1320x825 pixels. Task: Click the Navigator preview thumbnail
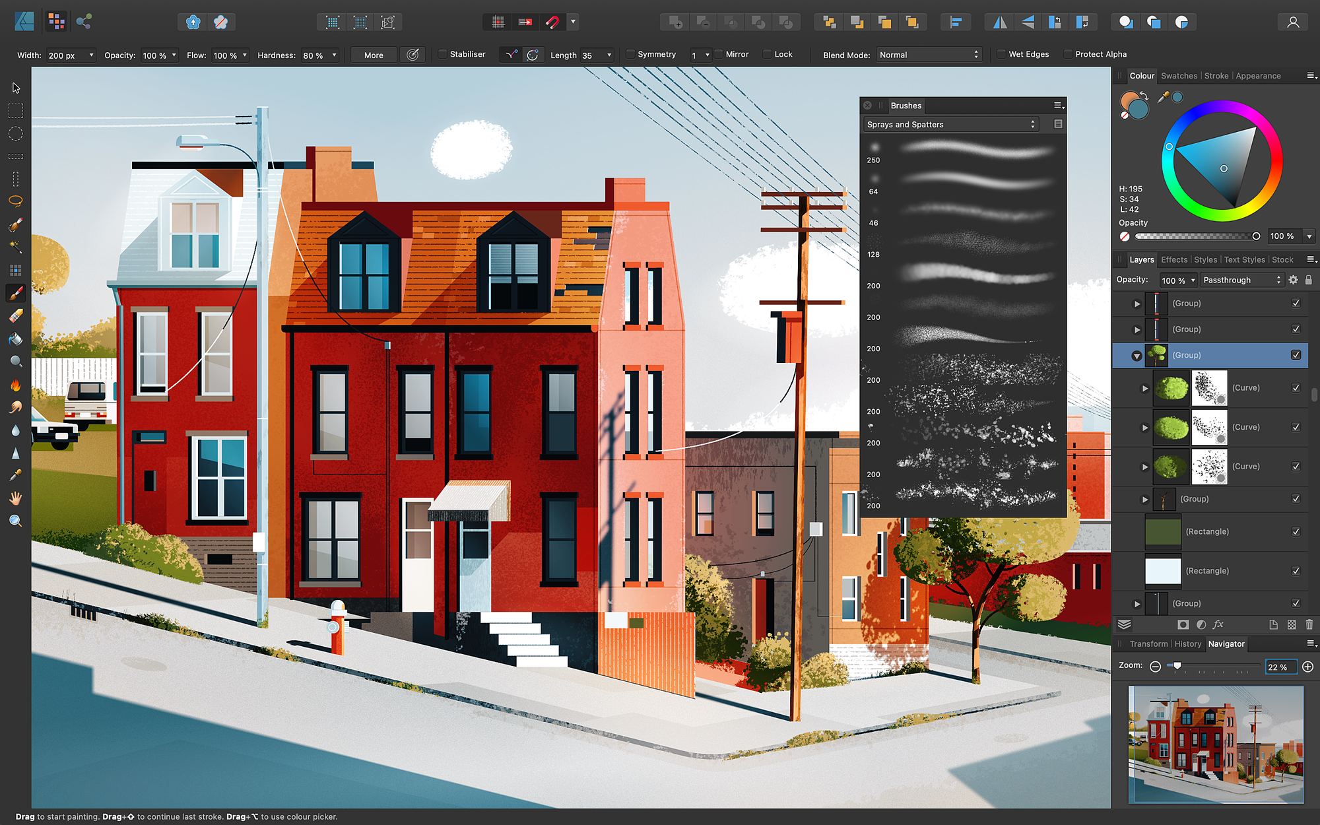[x=1216, y=744]
